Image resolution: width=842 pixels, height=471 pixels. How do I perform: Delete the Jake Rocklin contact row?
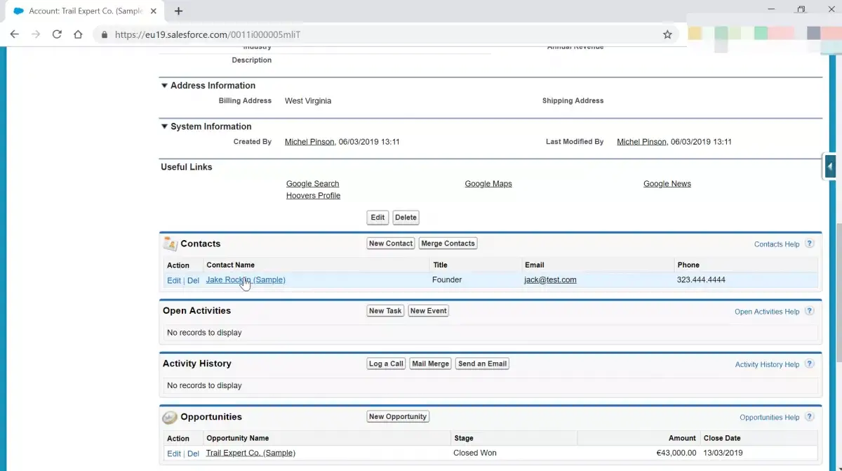[193, 281]
